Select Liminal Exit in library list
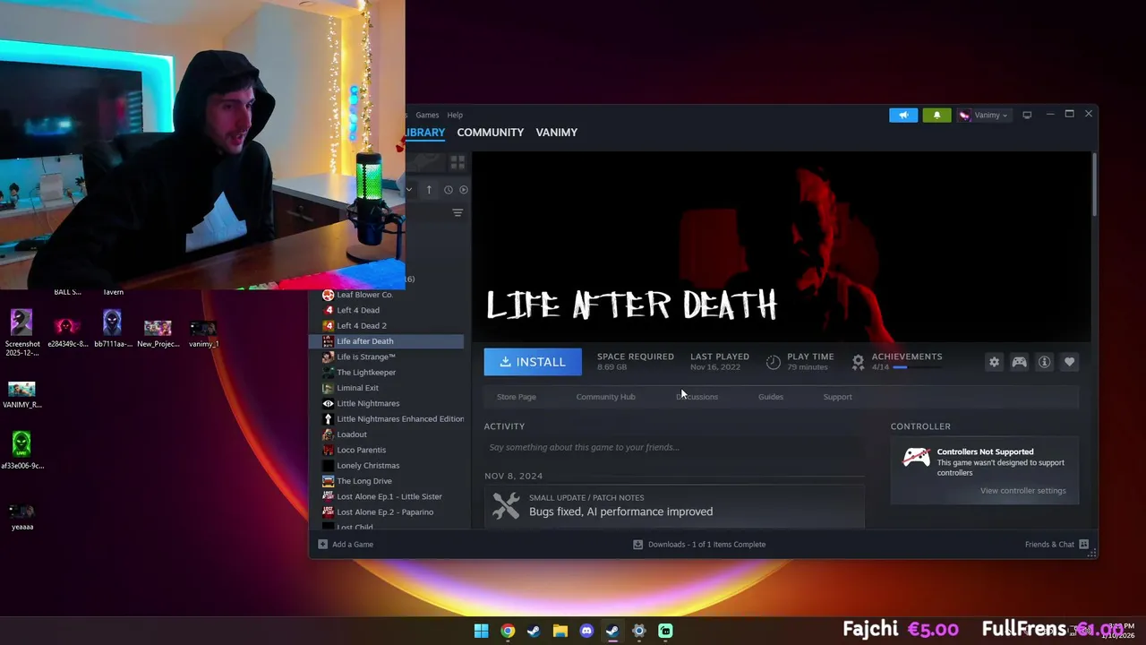This screenshot has height=645, width=1146. (x=357, y=388)
